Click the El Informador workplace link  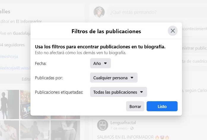pyautogui.click(x=29, y=21)
